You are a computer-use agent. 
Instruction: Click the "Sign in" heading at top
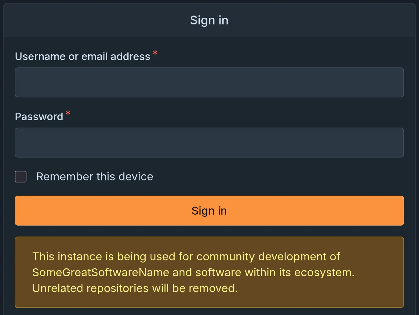(x=209, y=20)
